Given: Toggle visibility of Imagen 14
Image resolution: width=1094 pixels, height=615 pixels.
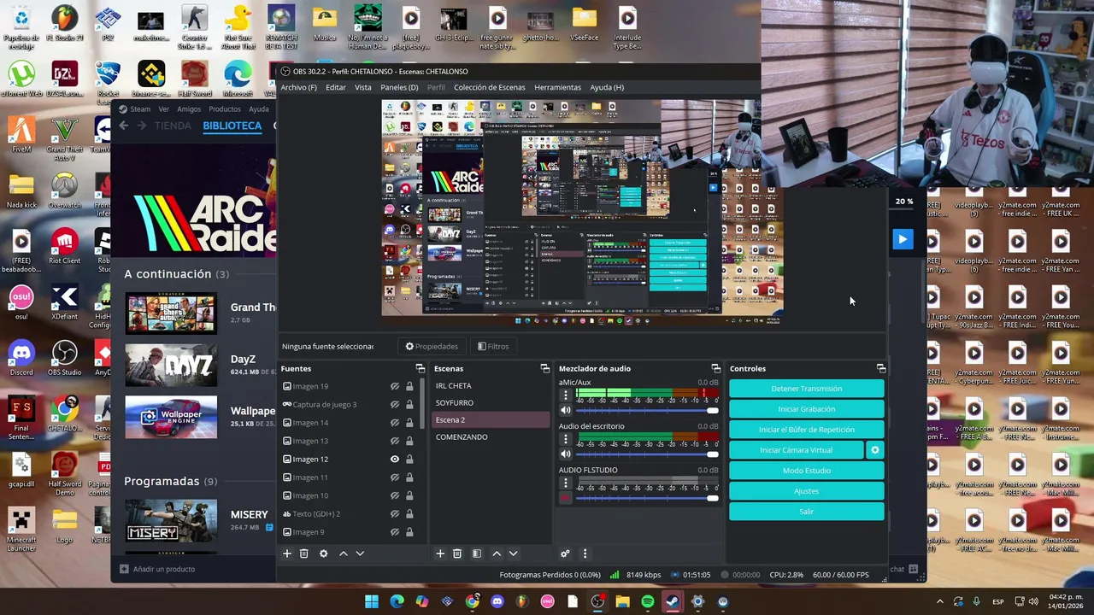Looking at the screenshot, I should (x=395, y=423).
